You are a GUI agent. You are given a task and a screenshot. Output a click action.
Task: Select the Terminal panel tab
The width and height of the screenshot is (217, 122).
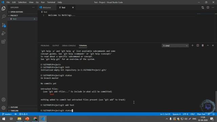point(83,46)
